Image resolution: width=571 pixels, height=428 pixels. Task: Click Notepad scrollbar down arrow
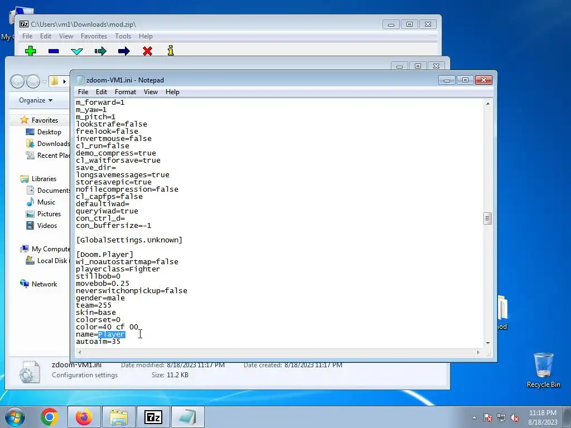pyautogui.click(x=488, y=343)
